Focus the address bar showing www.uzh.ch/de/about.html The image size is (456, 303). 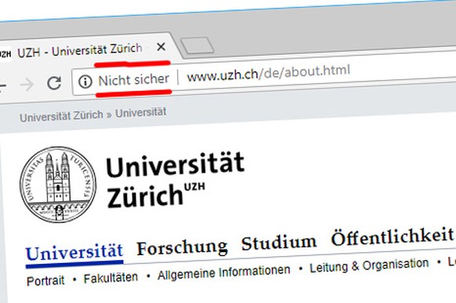269,74
